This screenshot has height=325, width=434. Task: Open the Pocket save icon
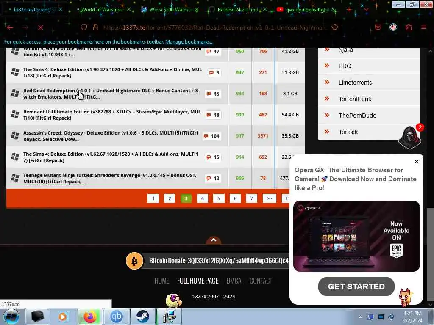click(x=378, y=28)
